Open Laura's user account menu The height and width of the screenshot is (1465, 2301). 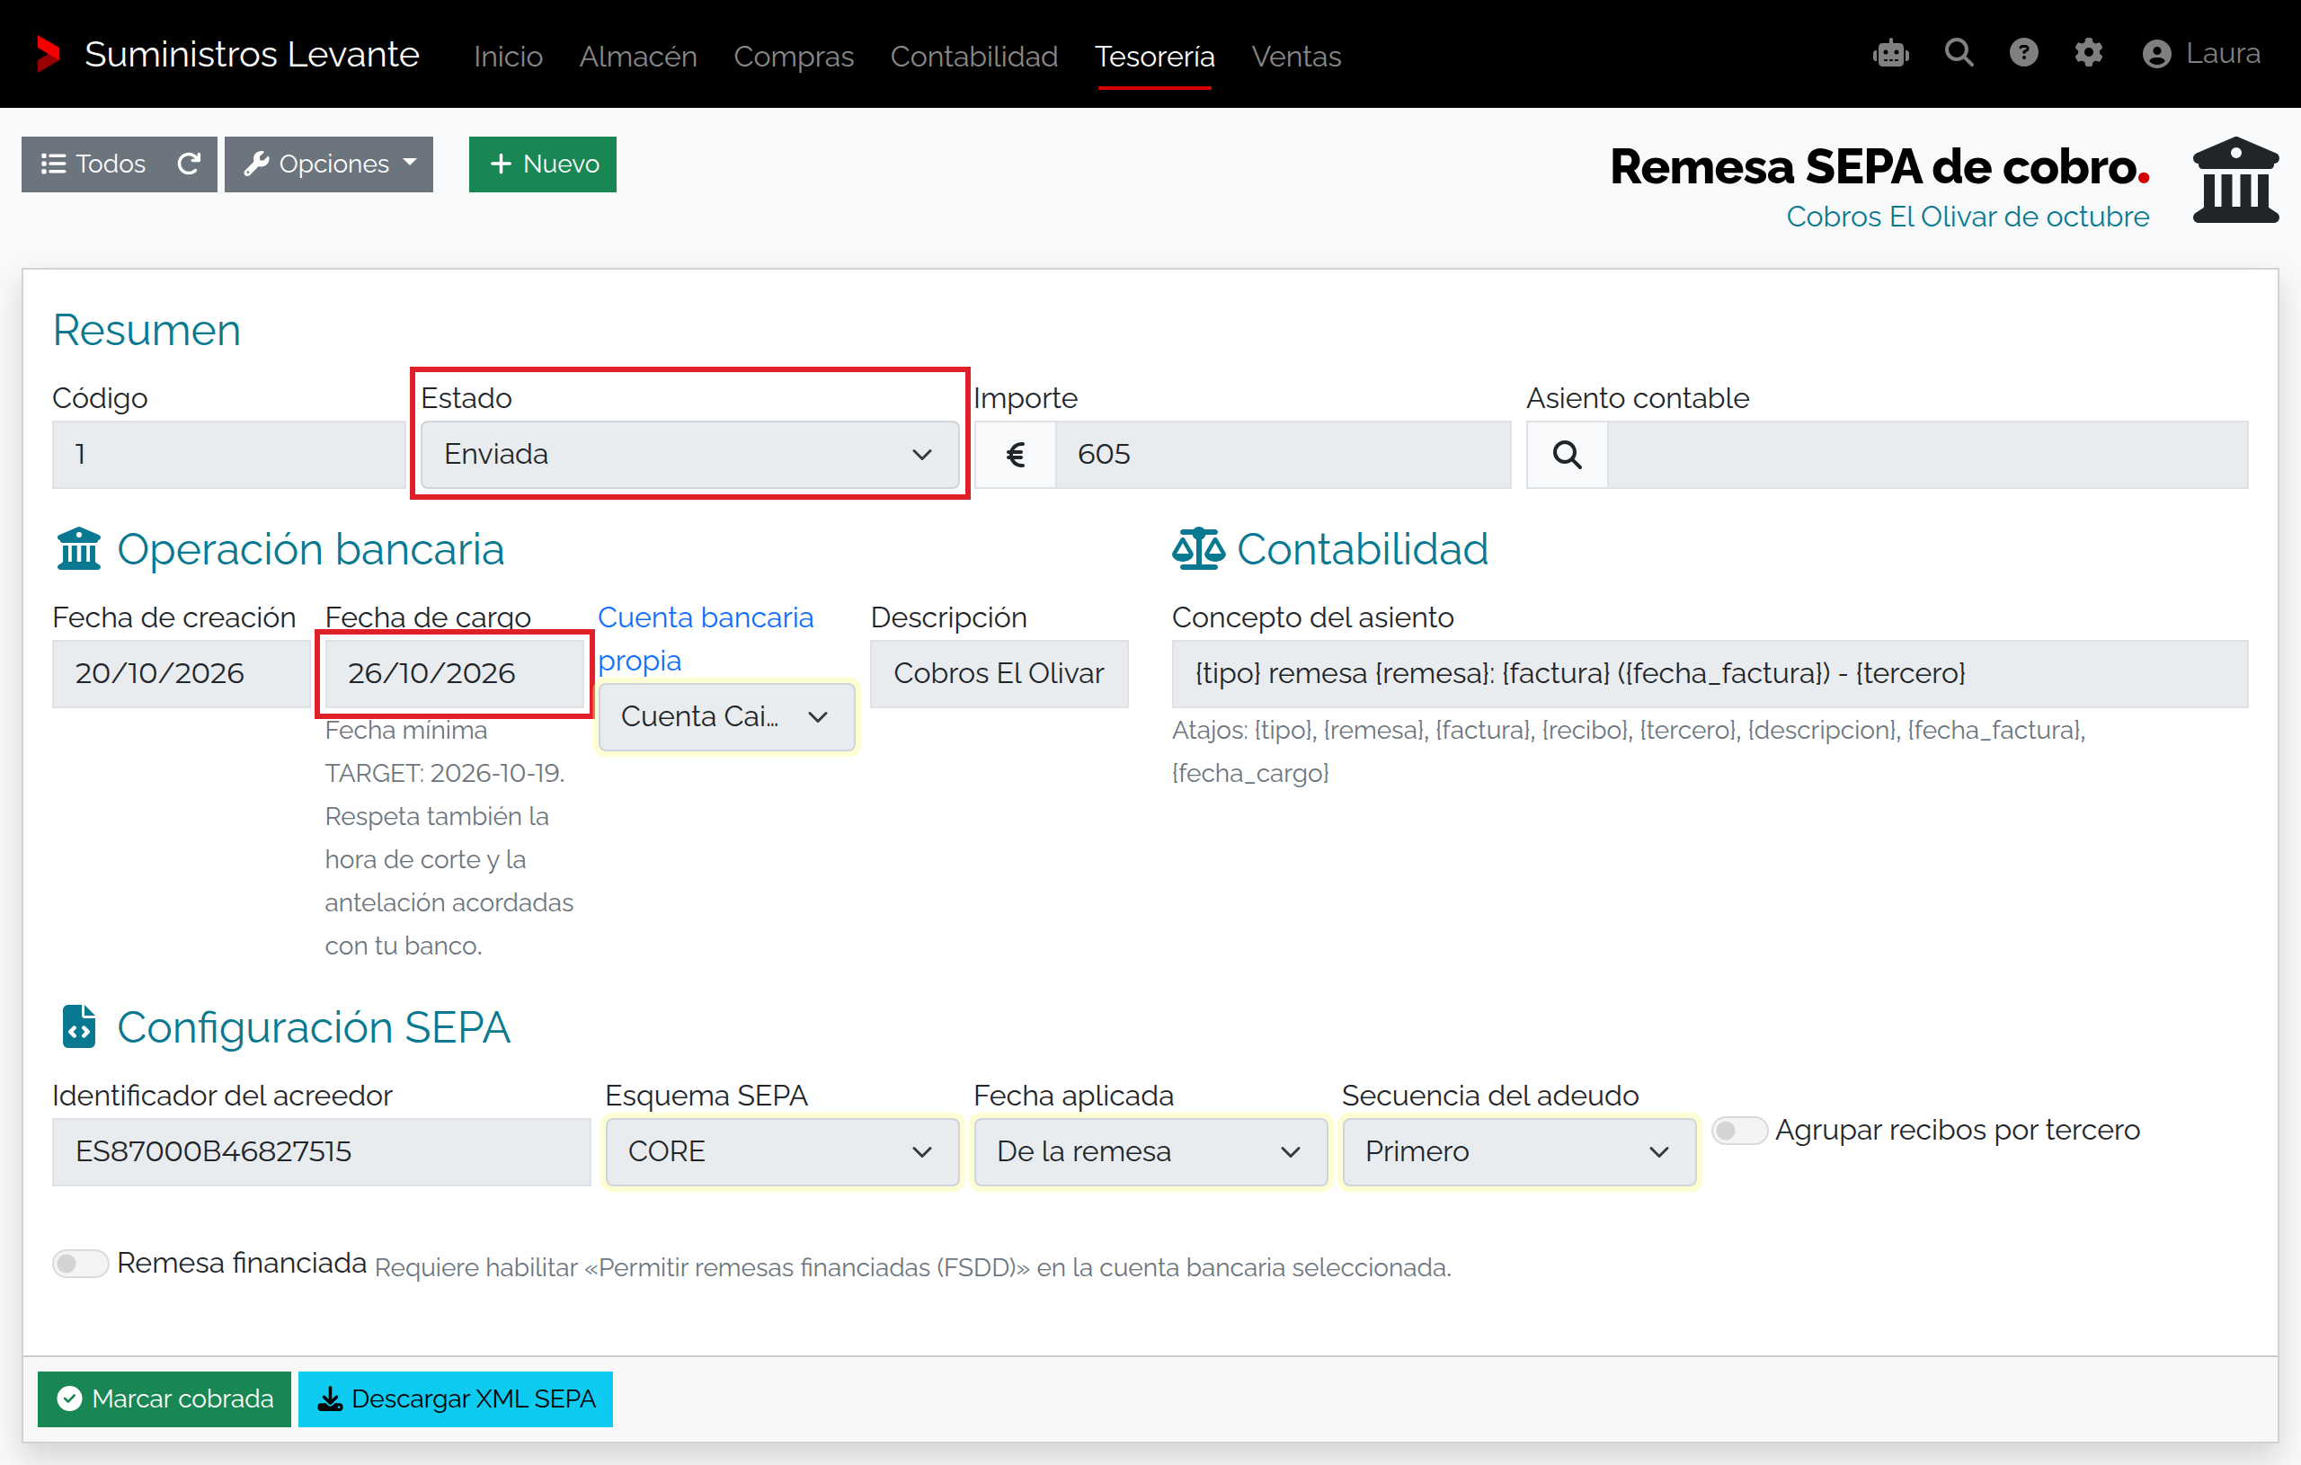[x=2200, y=54]
